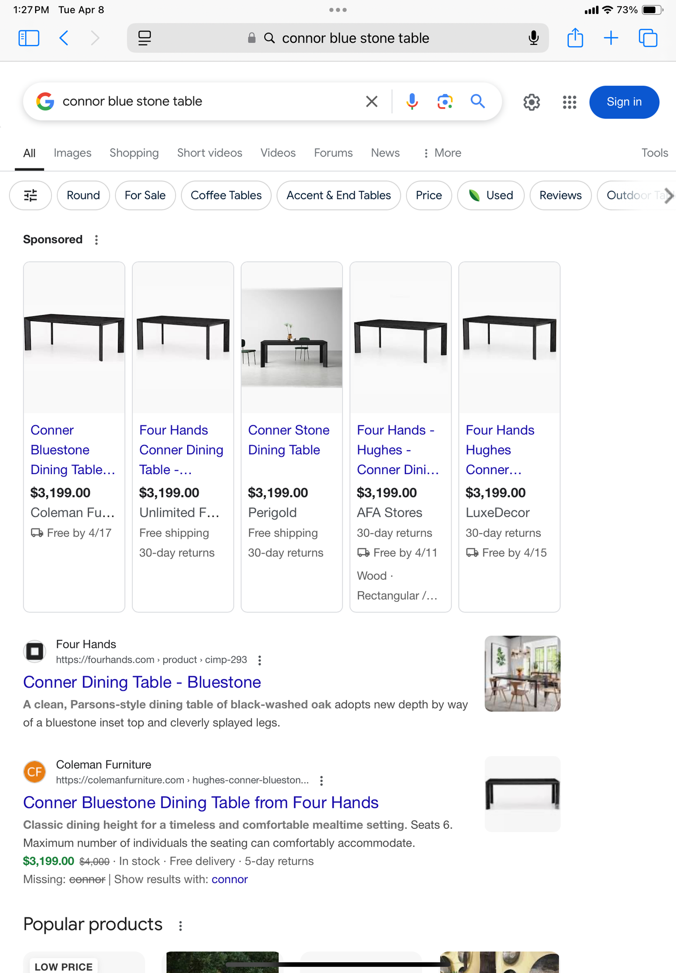
Task: Open Google quick settings gear
Action: tap(531, 102)
